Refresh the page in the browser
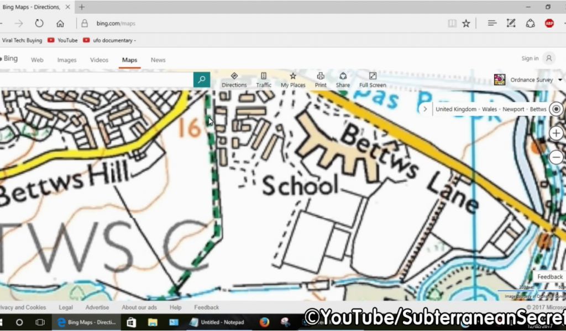 (x=39, y=23)
